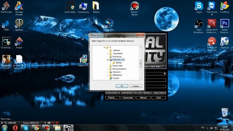Open the WarThunder desktop shortcut

6,7
